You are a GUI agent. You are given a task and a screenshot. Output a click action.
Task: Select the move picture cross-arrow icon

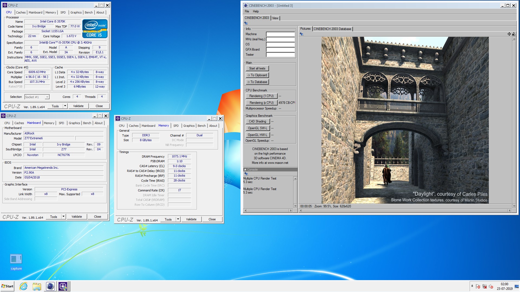pyautogui.click(x=509, y=34)
